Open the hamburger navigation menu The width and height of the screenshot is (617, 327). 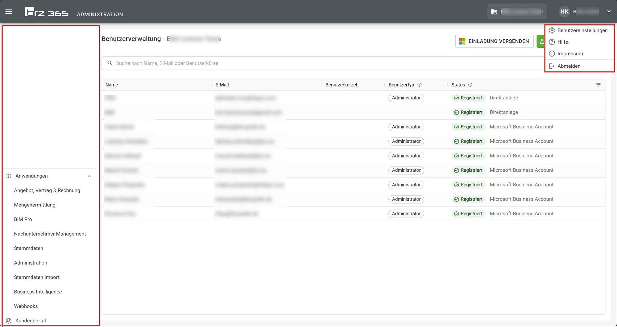coord(9,12)
